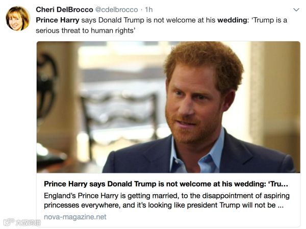Select the bold 'wedding:' word in tweet
The width and height of the screenshot is (306, 229).
[x=233, y=20]
